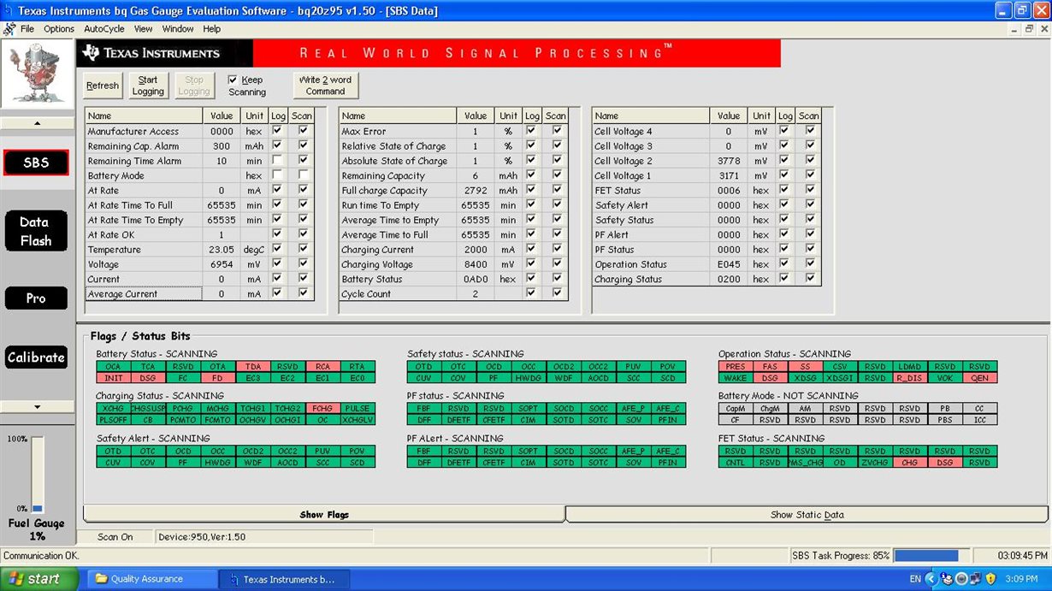Viewport: 1052px width, 591px height.
Task: Click the Refresh button
Action: [x=103, y=86]
